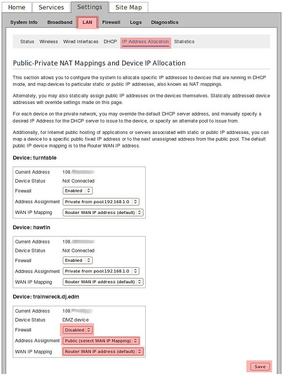Click the Public-Private NAT Mappings page title
The image size is (283, 375).
point(99,63)
